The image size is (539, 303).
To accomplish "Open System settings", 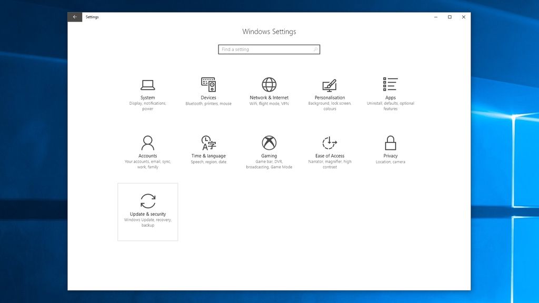I will [x=148, y=89].
